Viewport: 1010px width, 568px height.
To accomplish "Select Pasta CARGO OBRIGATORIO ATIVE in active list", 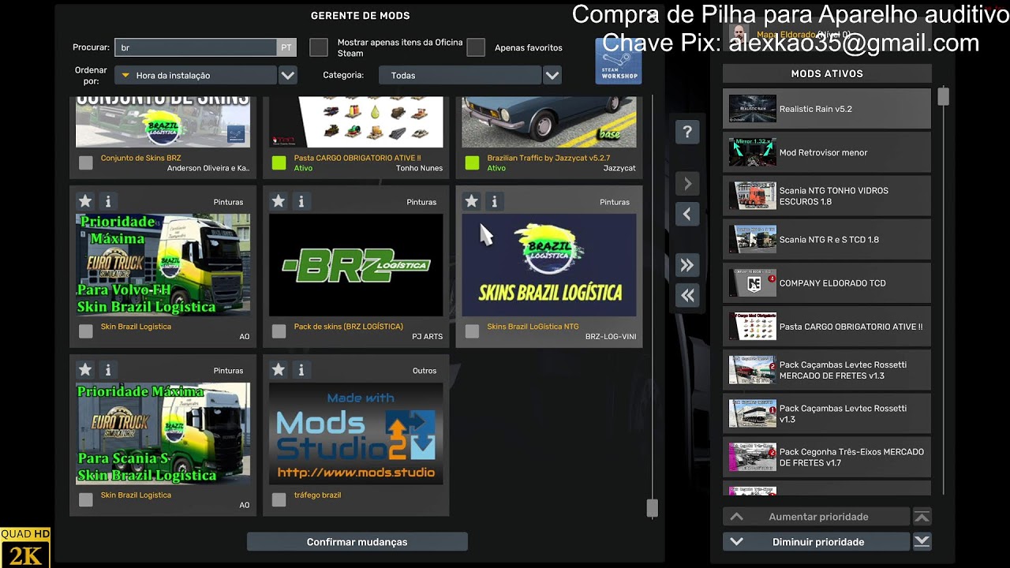I will 827,327.
